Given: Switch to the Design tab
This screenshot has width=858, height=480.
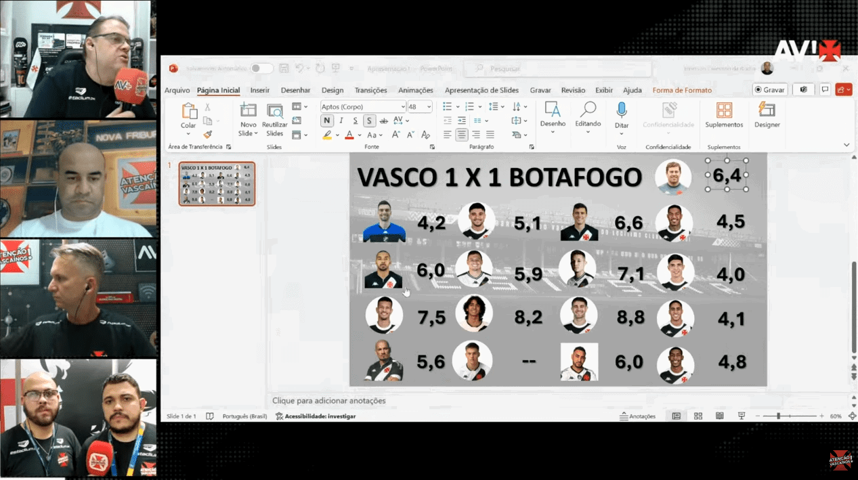Looking at the screenshot, I should coord(333,90).
